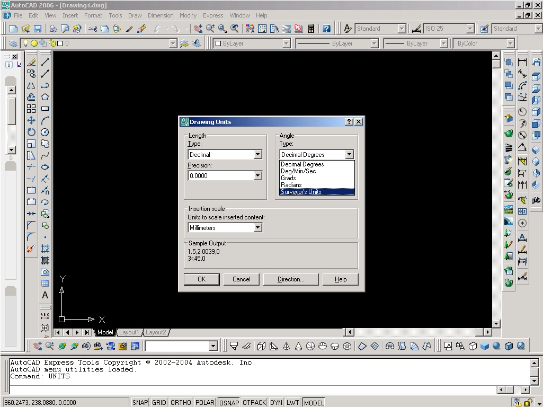Toggle GRID display in status bar
Screen dimensions: 543x407
point(159,403)
